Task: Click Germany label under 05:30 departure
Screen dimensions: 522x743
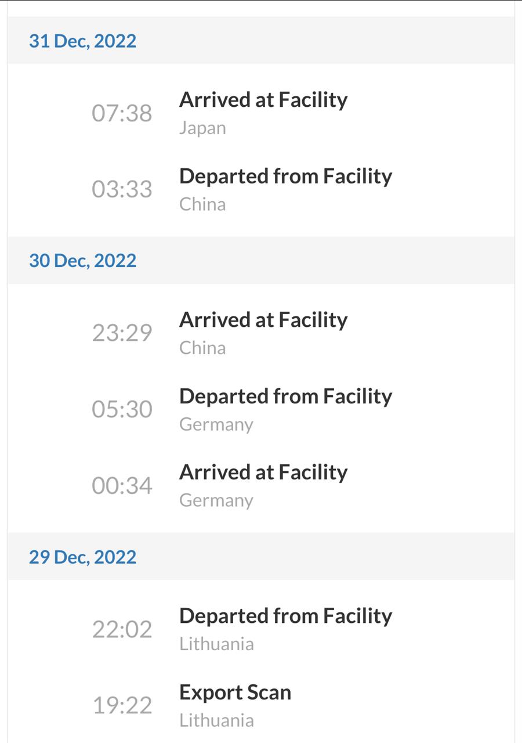Action: click(216, 425)
